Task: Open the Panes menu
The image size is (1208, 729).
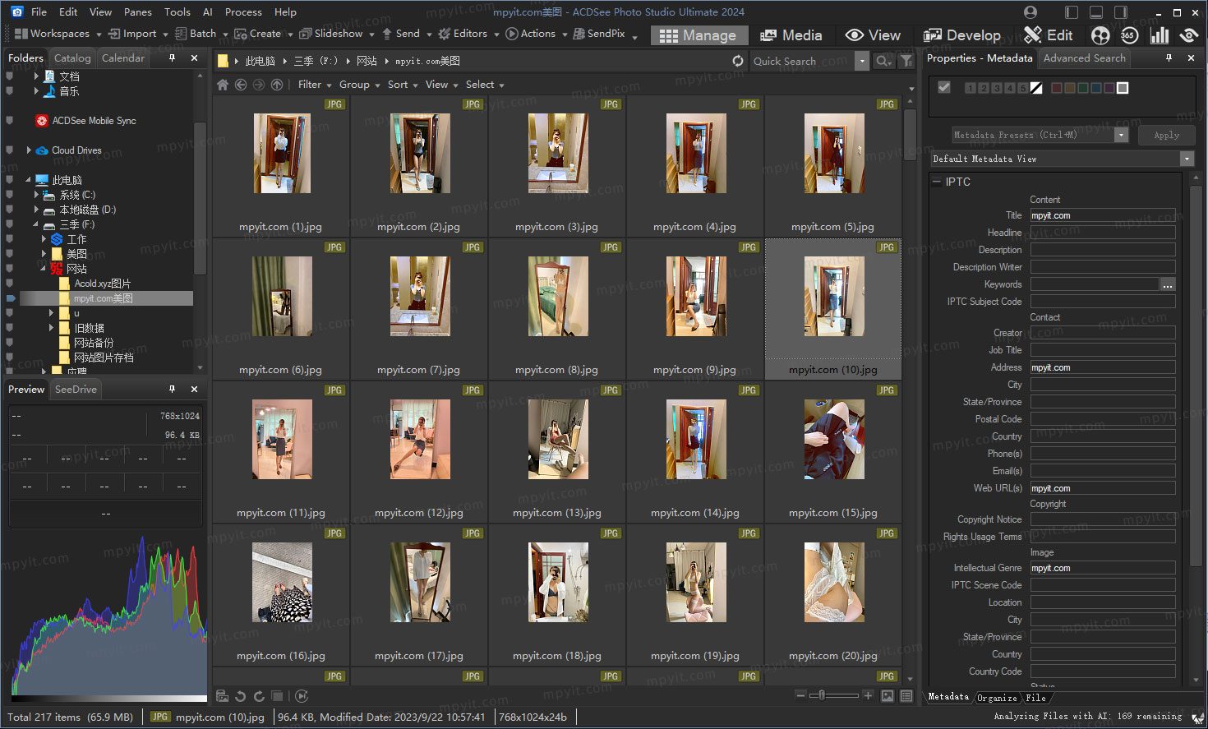Action: pyautogui.click(x=138, y=12)
